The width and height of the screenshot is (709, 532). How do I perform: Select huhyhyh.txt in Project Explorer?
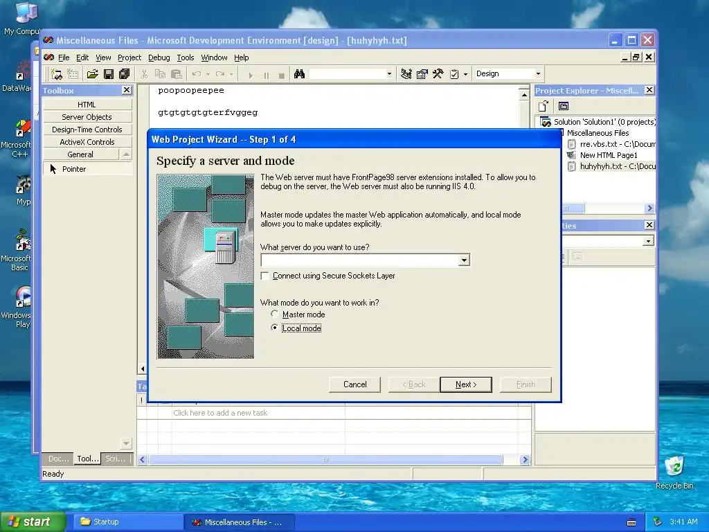[x=611, y=166]
